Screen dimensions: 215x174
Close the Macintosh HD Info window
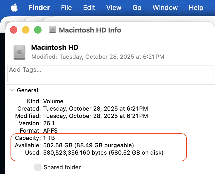point(14,30)
